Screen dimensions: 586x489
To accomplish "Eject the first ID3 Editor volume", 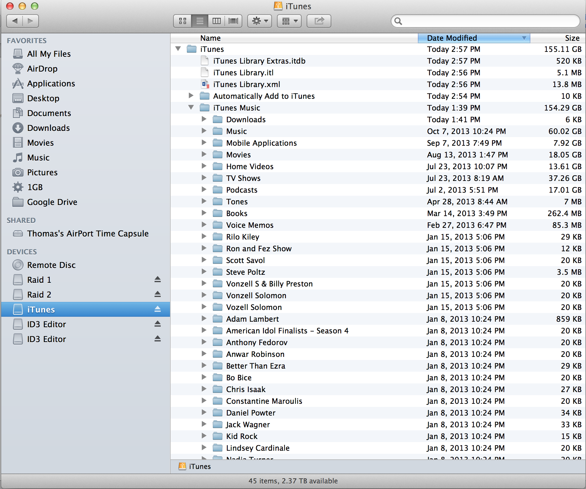I will point(158,324).
